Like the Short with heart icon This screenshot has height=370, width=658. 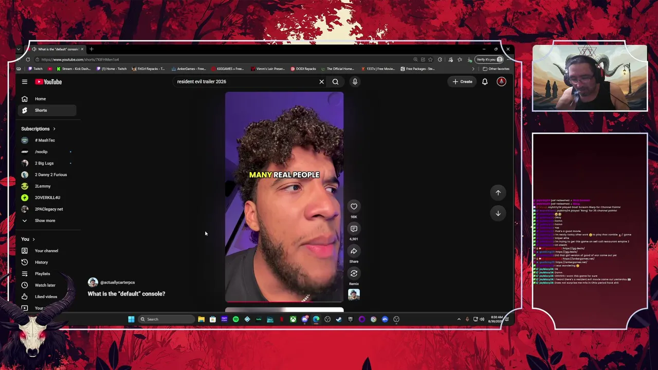coord(354,207)
